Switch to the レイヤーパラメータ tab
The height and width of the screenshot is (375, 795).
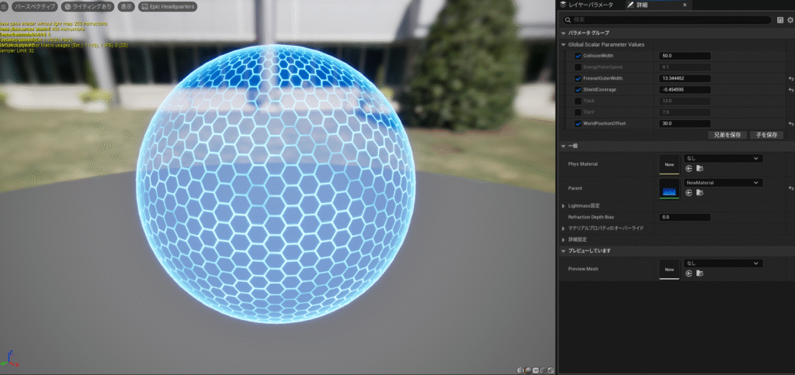(587, 5)
